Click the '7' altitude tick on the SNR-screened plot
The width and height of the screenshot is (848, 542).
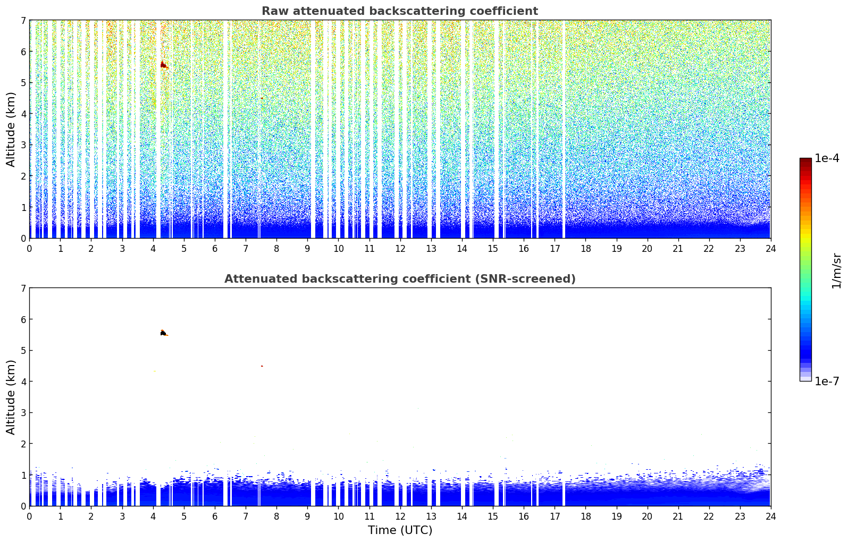(x=23, y=288)
